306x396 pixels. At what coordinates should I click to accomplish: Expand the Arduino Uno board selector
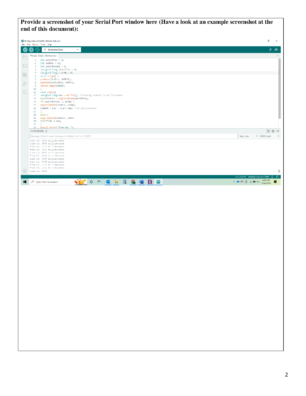[61, 50]
